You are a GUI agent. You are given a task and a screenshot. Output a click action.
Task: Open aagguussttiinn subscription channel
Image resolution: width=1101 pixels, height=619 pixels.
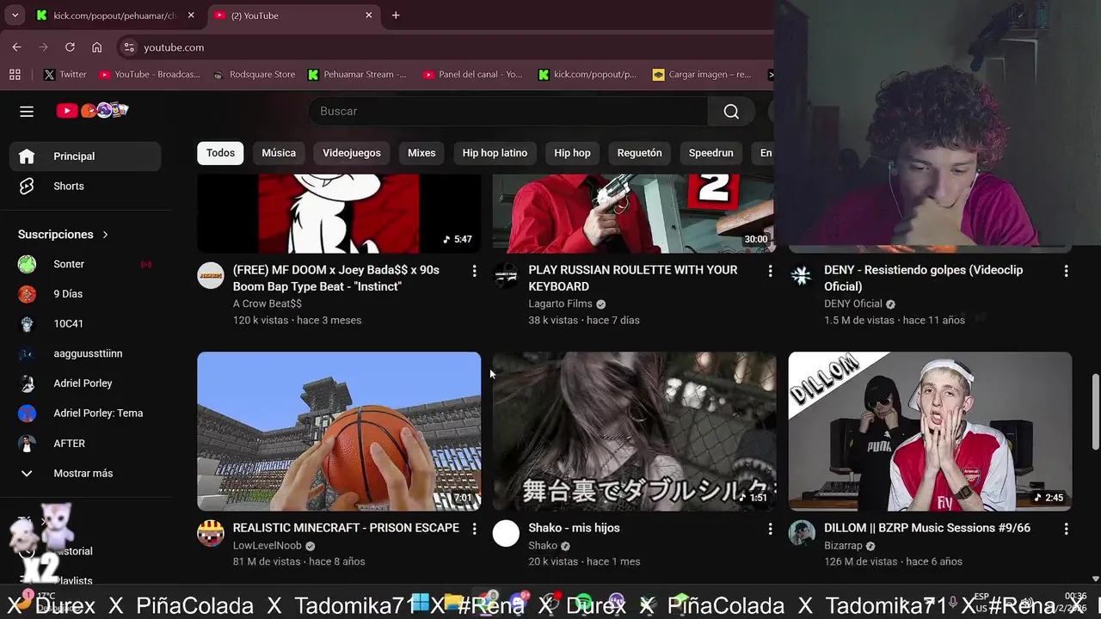(85, 353)
